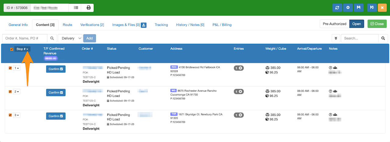The width and height of the screenshot is (390, 142).
Task: Set status to Open
Action: click(x=356, y=24)
